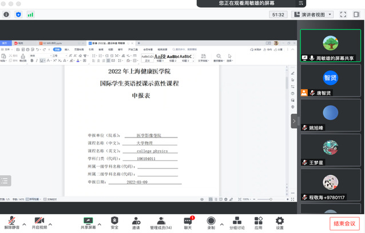This screenshot has height=233, width=365.
Task: Open the 安全 security icon in the toolbar
Action: point(114,223)
